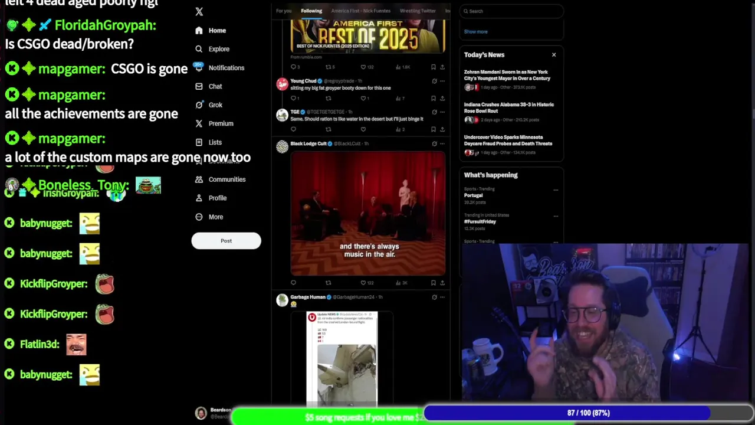This screenshot has width=755, height=425.
Task: Share Black Lodge Cult's post
Action: (x=442, y=283)
